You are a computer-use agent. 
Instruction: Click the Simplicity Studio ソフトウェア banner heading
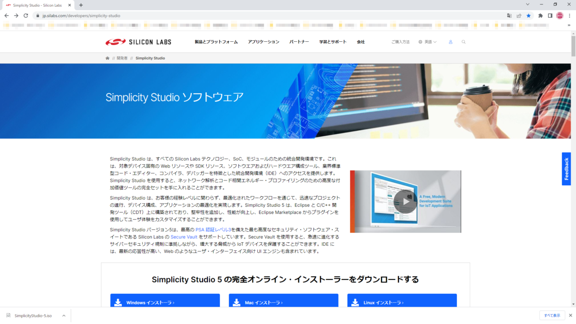175,97
